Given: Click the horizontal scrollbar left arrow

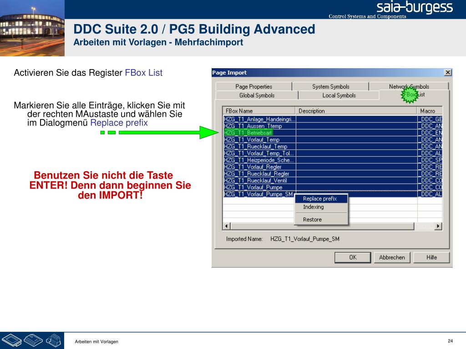Looking at the screenshot, I should (227, 226).
